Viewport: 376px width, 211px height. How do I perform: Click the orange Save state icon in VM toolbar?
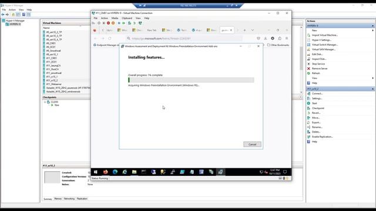click(113, 23)
